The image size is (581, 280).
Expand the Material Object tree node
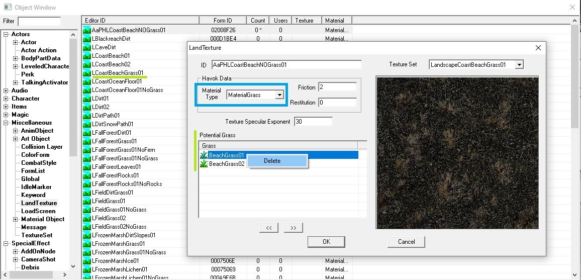tap(16, 219)
